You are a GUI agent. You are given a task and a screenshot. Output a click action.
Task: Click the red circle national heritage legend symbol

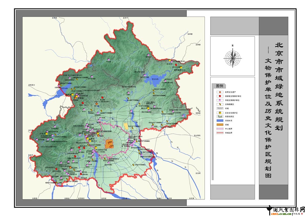pyautogui.click(x=219, y=96)
